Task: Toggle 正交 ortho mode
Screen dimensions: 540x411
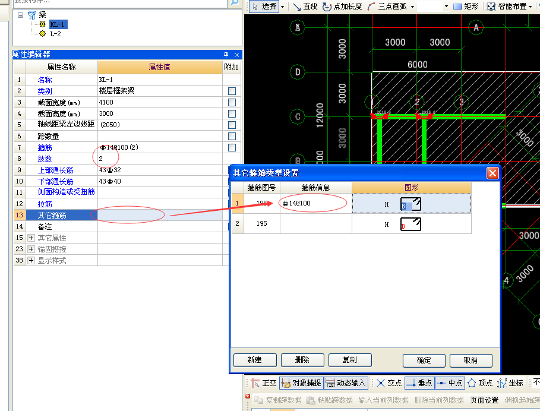Action: tap(264, 382)
